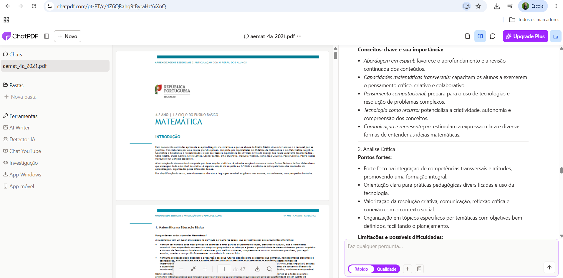Open the options menu next to aemat_4a_2021.pdf title

(299, 36)
